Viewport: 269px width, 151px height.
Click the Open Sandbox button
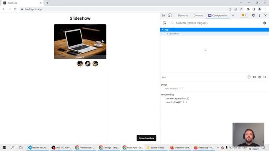(x=146, y=138)
